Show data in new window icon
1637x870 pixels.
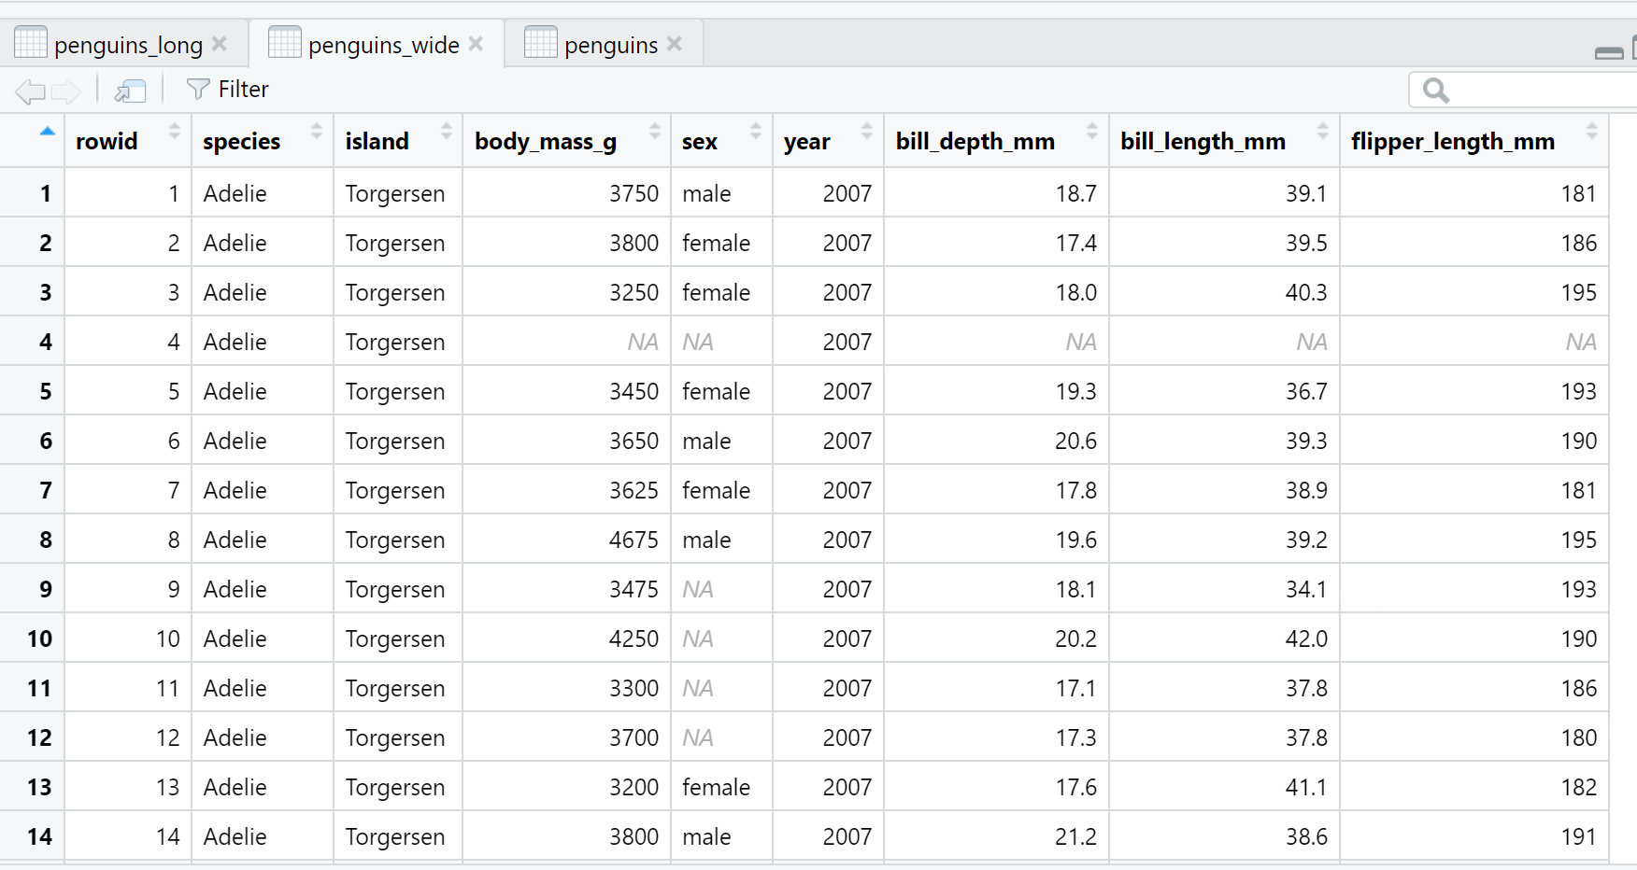coord(130,91)
